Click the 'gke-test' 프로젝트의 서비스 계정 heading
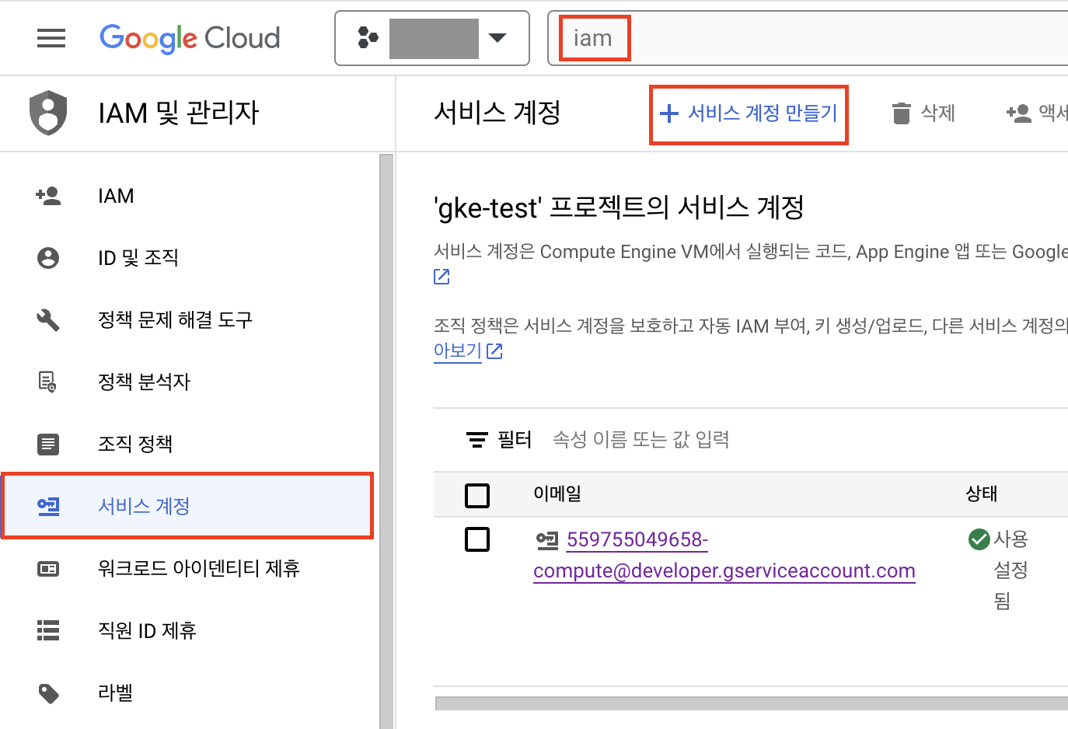Screen dimensions: 1068x729 click(x=619, y=208)
